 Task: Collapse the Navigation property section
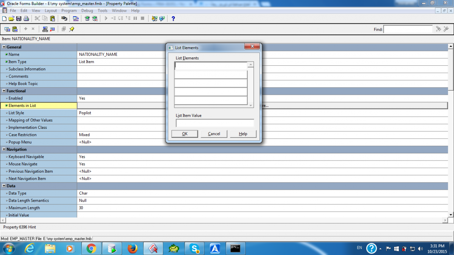tap(4, 150)
